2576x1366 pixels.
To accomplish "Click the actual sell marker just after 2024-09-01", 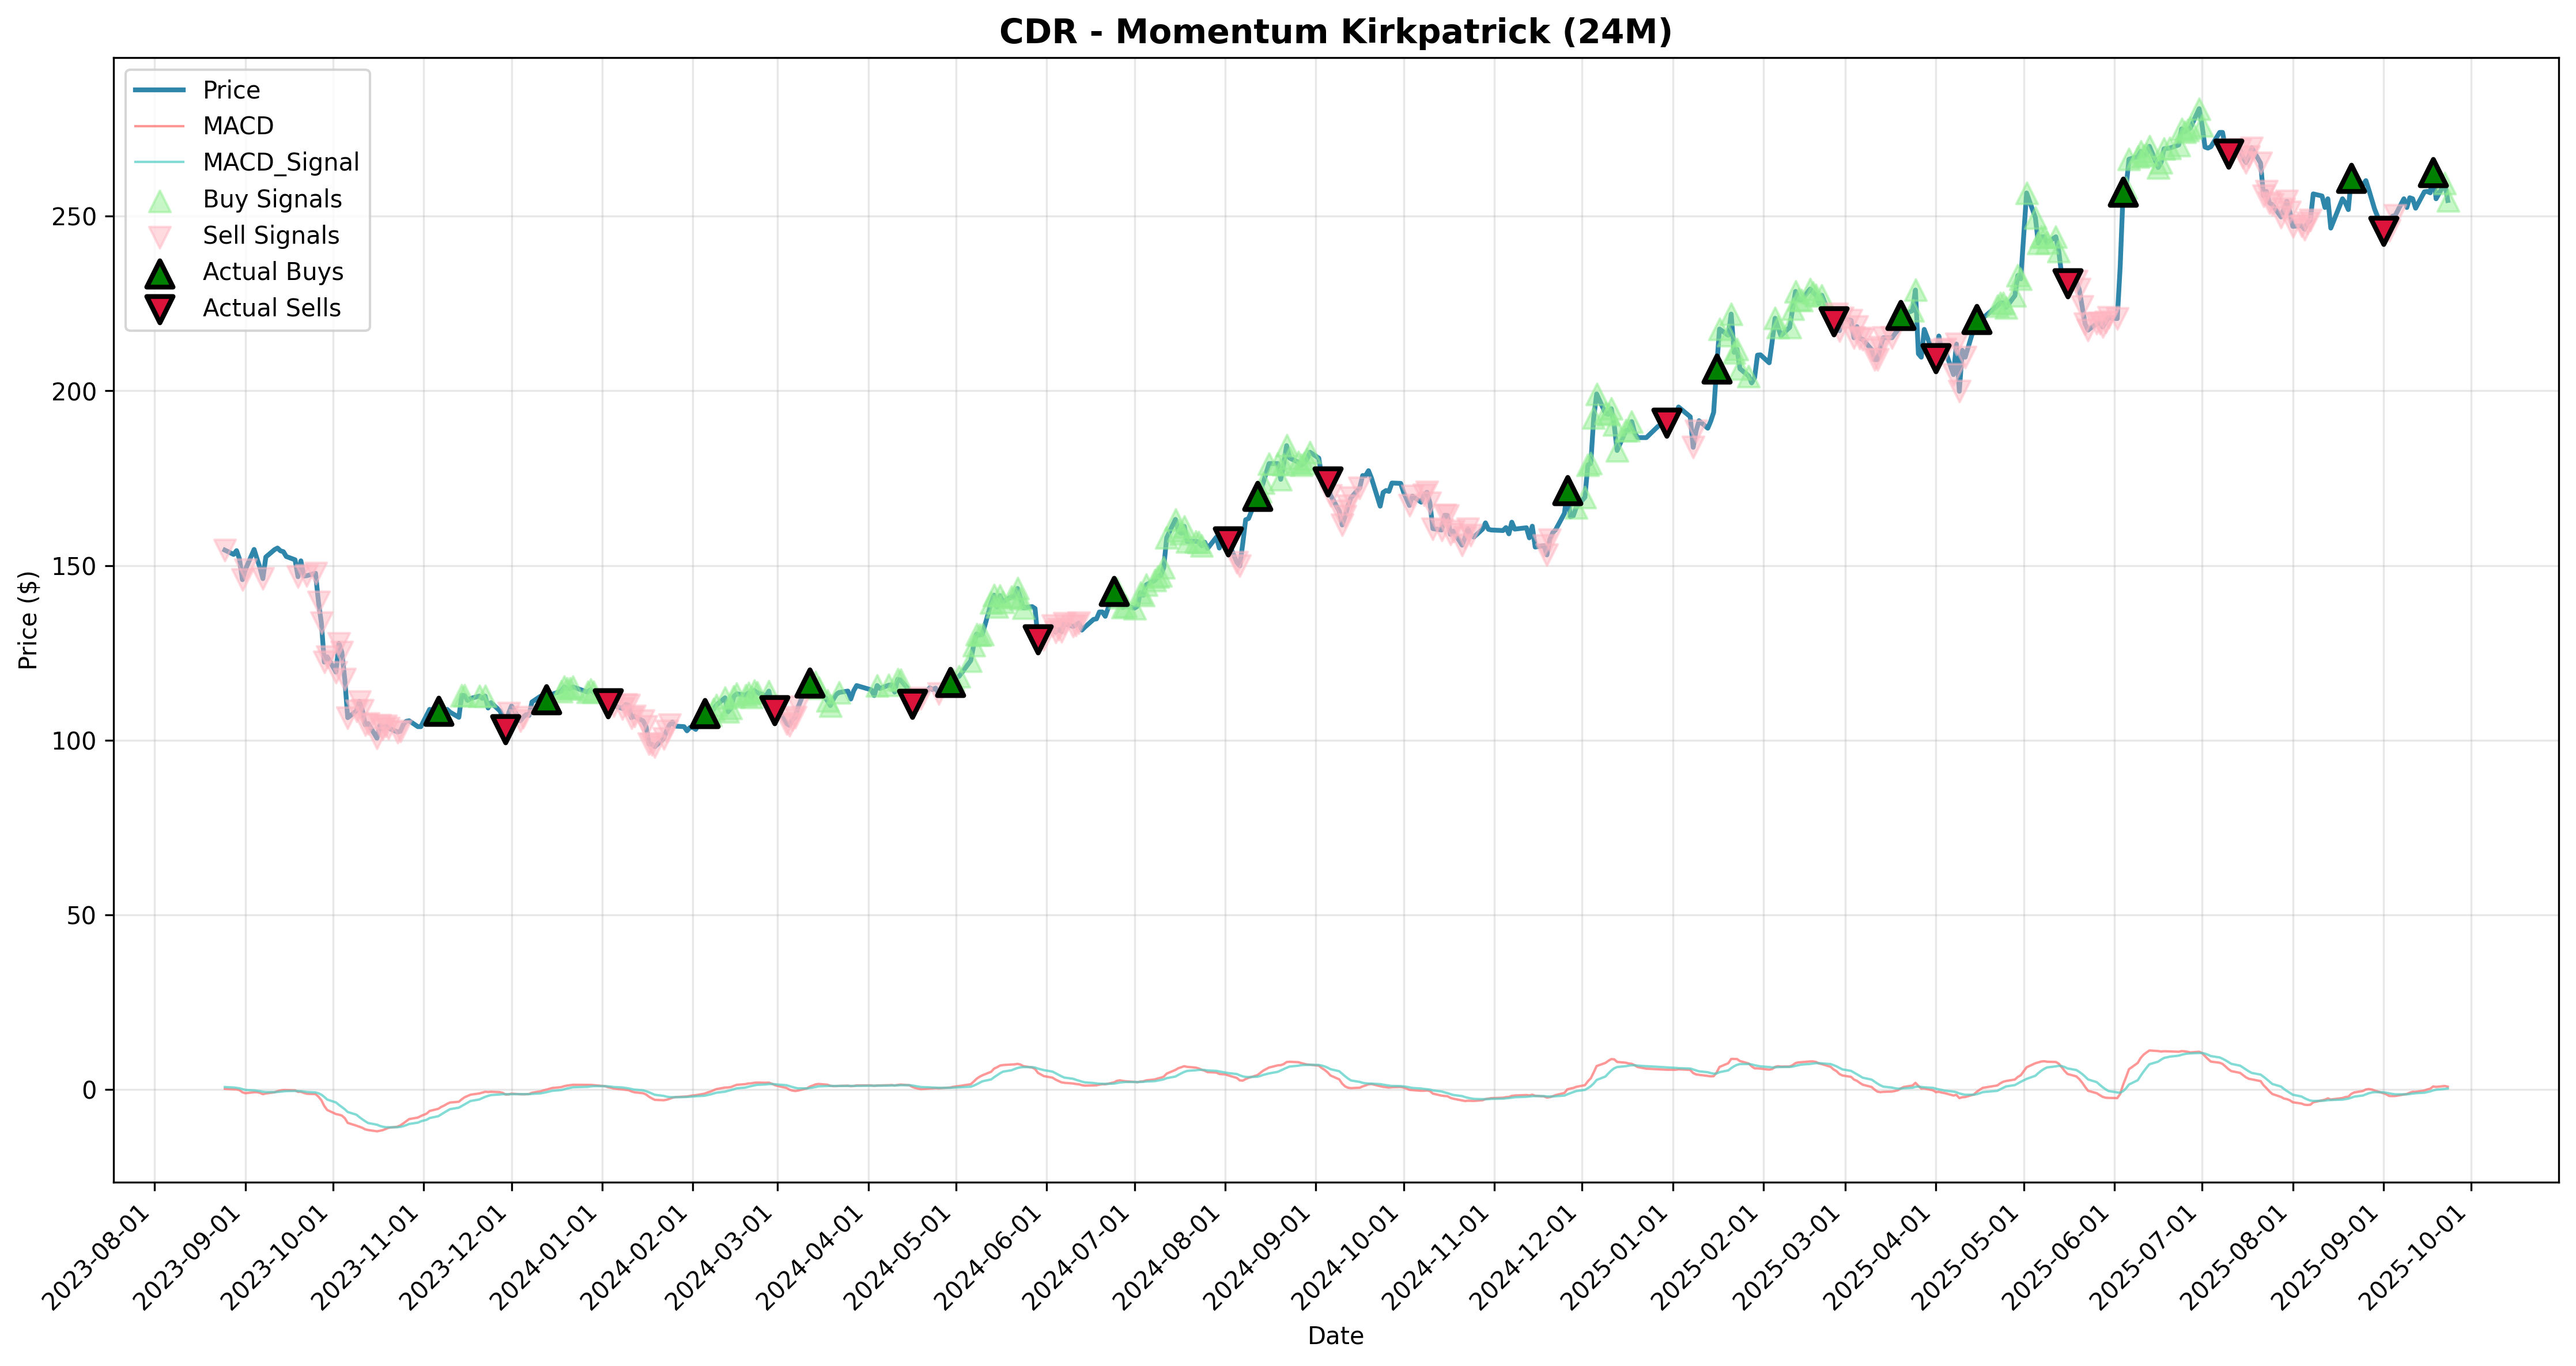I will [1327, 481].
